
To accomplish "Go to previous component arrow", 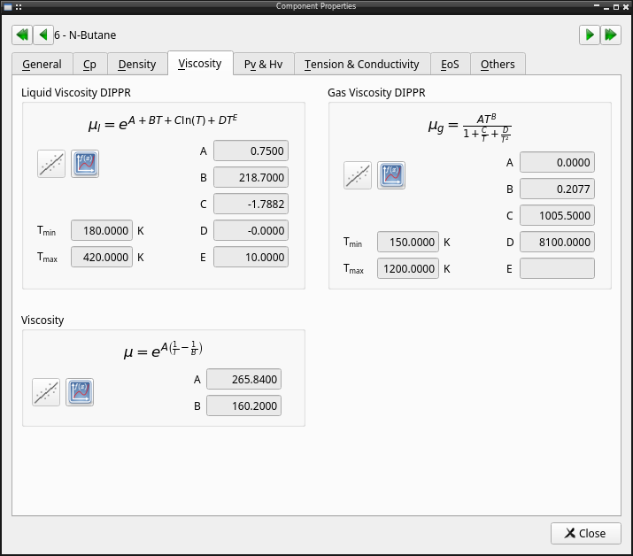I will pyautogui.click(x=43, y=35).
